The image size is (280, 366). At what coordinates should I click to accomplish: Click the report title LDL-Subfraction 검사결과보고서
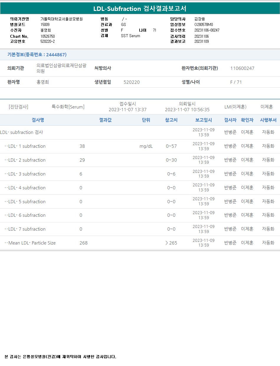140,9
